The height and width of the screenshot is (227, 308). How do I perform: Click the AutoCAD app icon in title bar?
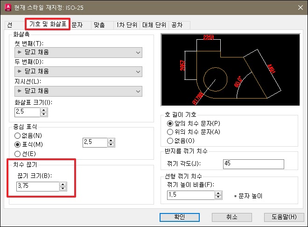pyautogui.click(x=8, y=7)
